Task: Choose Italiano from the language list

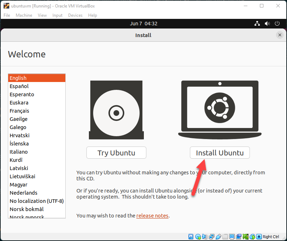Action: 19,152
